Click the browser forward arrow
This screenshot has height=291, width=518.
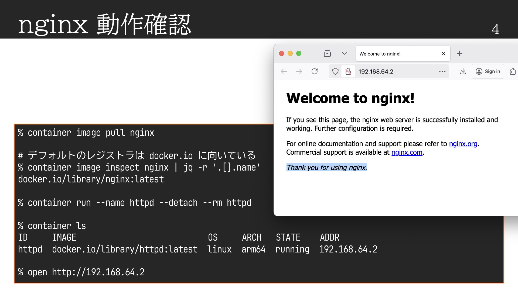pos(299,71)
